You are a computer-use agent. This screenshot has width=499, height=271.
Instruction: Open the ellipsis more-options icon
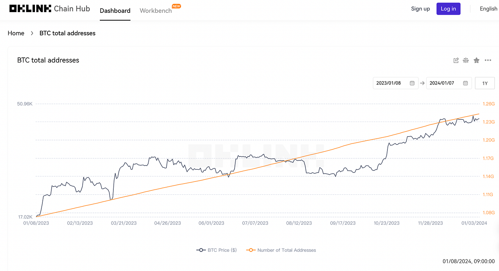click(x=488, y=60)
